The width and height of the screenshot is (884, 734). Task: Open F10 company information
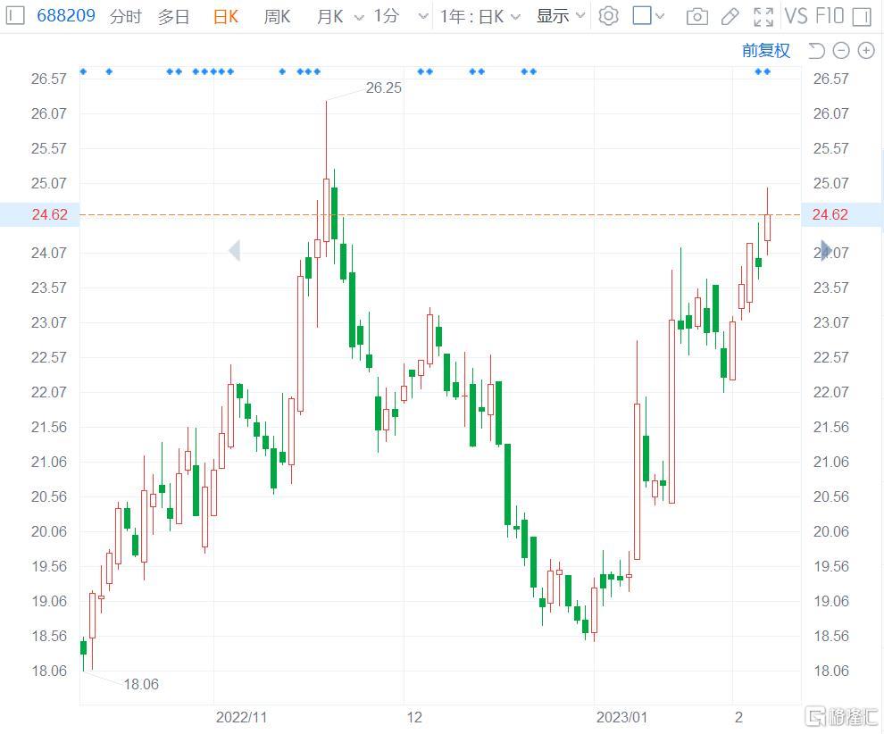point(829,16)
